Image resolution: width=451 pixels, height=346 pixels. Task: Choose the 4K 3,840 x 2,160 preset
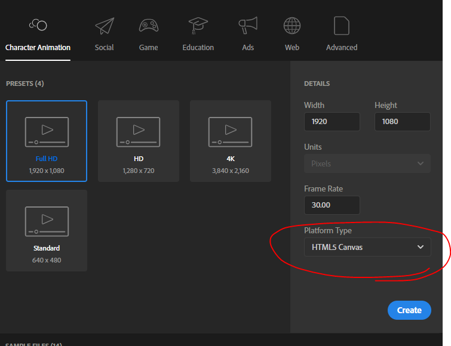click(x=231, y=141)
